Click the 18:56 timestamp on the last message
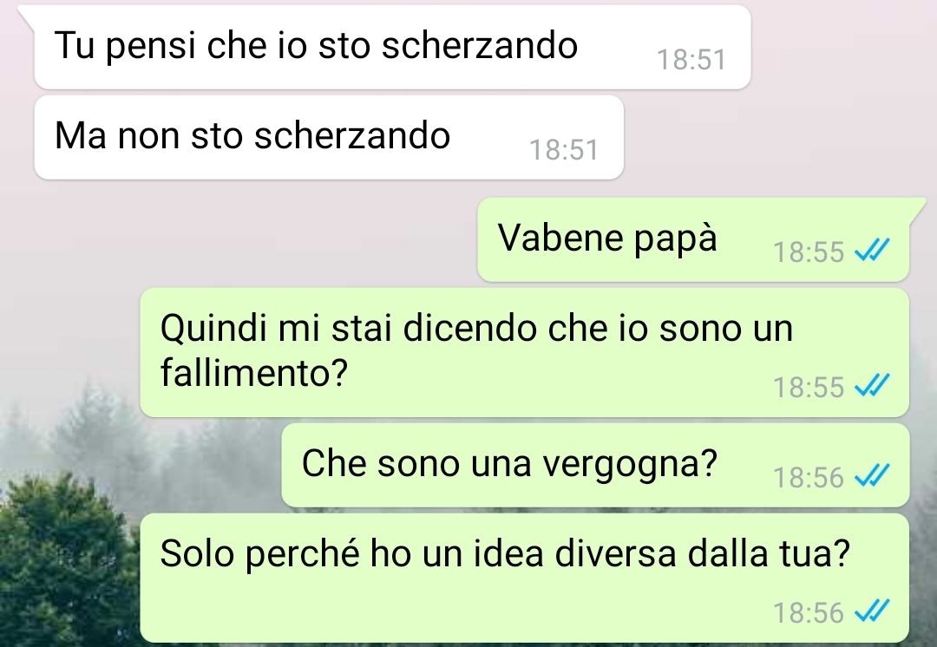This screenshot has width=937, height=647. point(809,613)
